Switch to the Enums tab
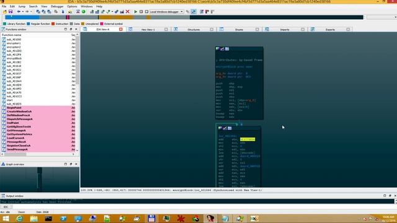 pyautogui.click(x=239, y=29)
